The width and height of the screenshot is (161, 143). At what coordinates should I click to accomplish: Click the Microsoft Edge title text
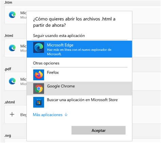(60, 45)
